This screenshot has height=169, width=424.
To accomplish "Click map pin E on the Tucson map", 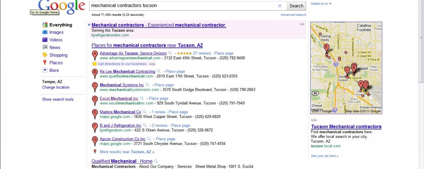I will [x=326, y=48].
